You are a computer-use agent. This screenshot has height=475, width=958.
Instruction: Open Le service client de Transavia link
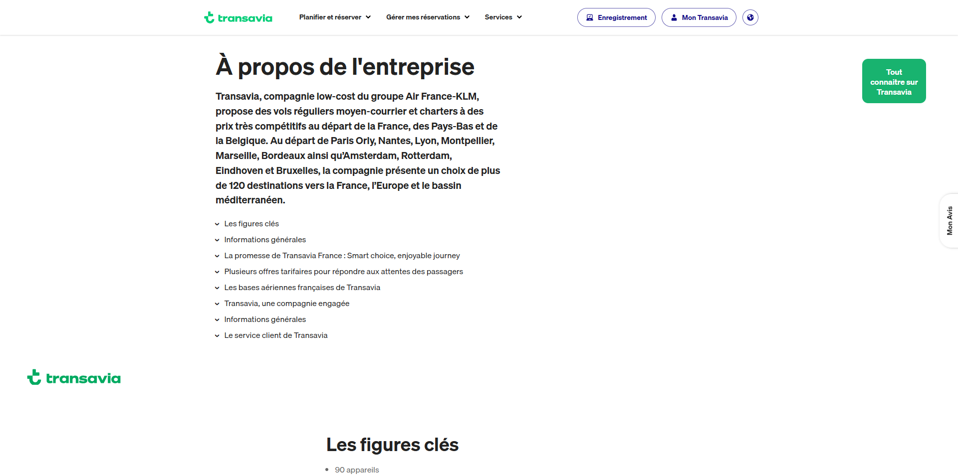[x=276, y=335]
